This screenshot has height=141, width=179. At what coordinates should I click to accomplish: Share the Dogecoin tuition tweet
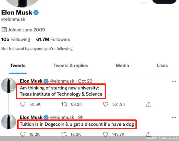(149, 134)
